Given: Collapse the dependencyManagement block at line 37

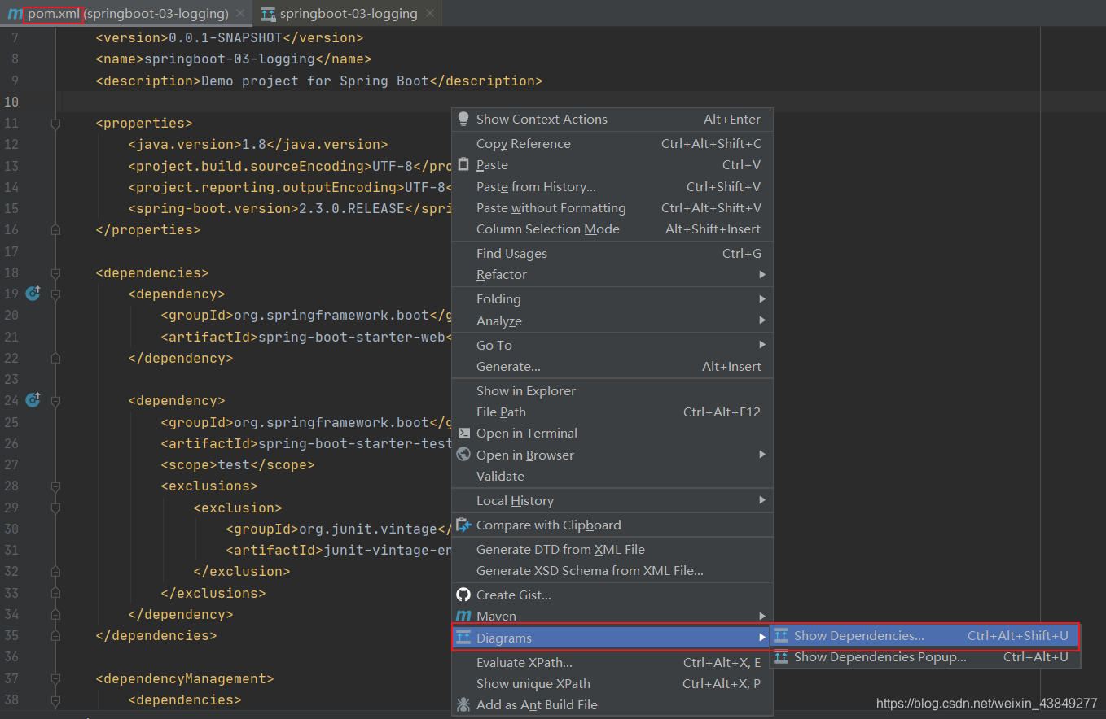Looking at the screenshot, I should (x=55, y=678).
